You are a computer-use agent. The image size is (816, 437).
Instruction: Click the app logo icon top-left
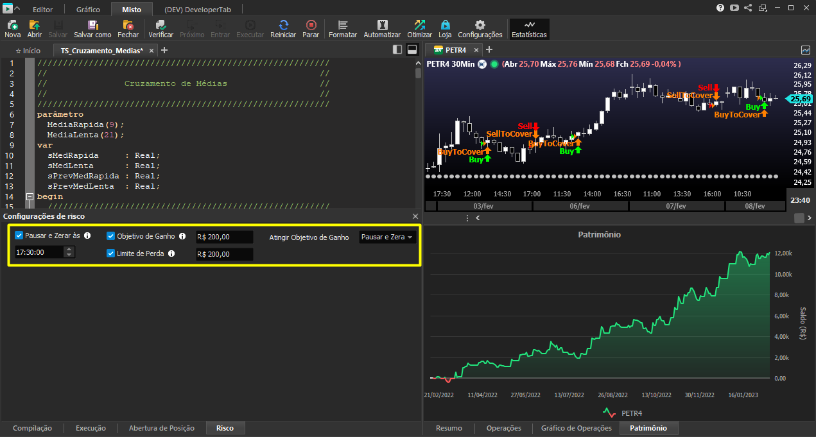(6, 8)
